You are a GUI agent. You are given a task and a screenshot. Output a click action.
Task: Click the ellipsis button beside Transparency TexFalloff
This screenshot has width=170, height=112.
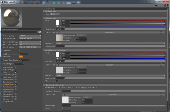(163, 65)
